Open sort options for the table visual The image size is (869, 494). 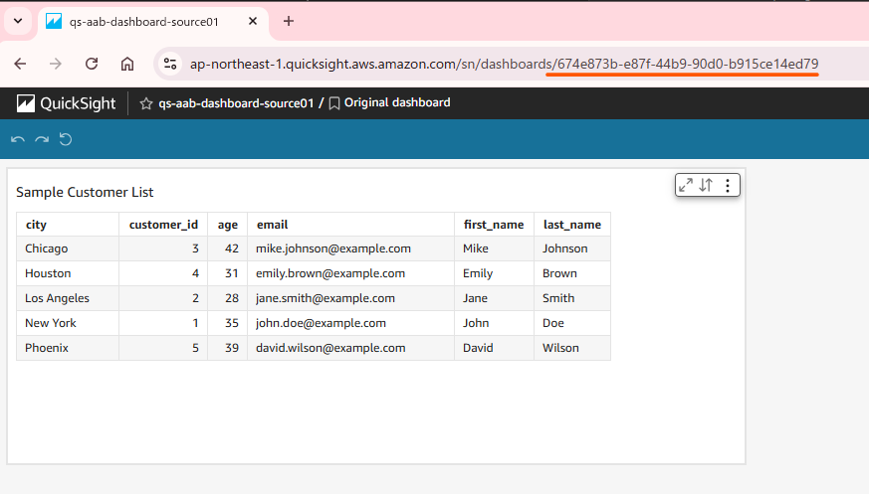[706, 185]
